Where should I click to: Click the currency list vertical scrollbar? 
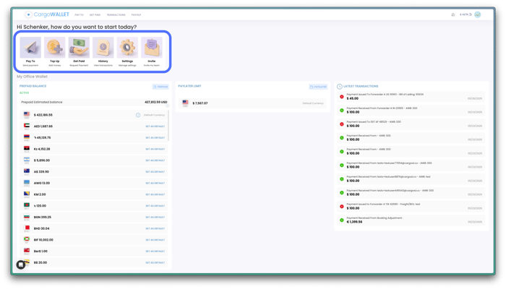tap(168, 126)
